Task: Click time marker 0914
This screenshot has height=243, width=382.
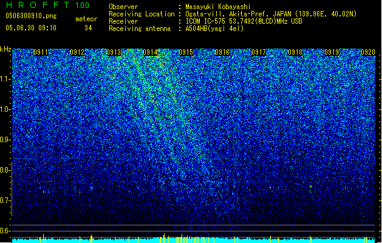Action: tap(150, 52)
